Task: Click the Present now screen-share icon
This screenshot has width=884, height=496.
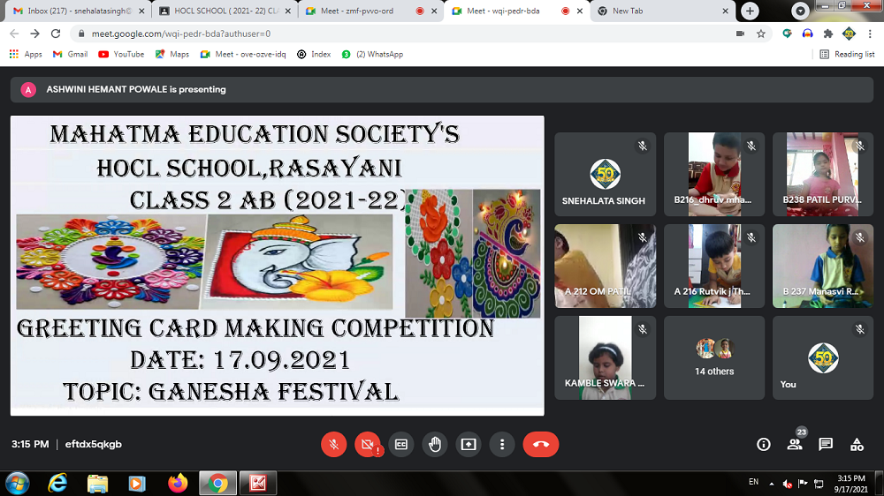Action: [468, 445]
